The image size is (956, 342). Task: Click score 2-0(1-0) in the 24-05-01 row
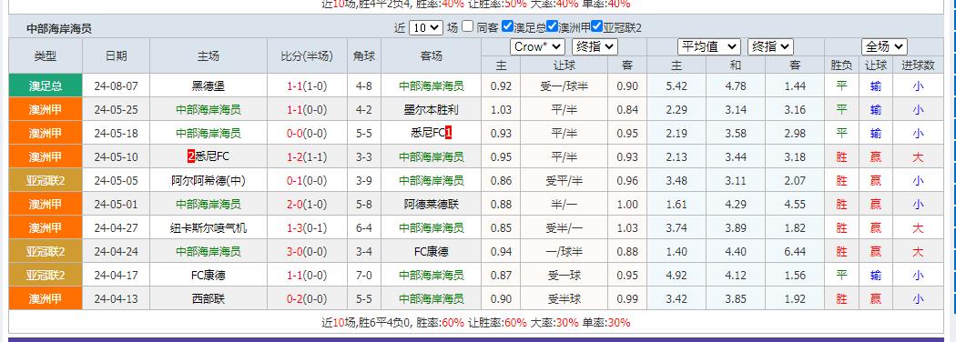pos(307,205)
